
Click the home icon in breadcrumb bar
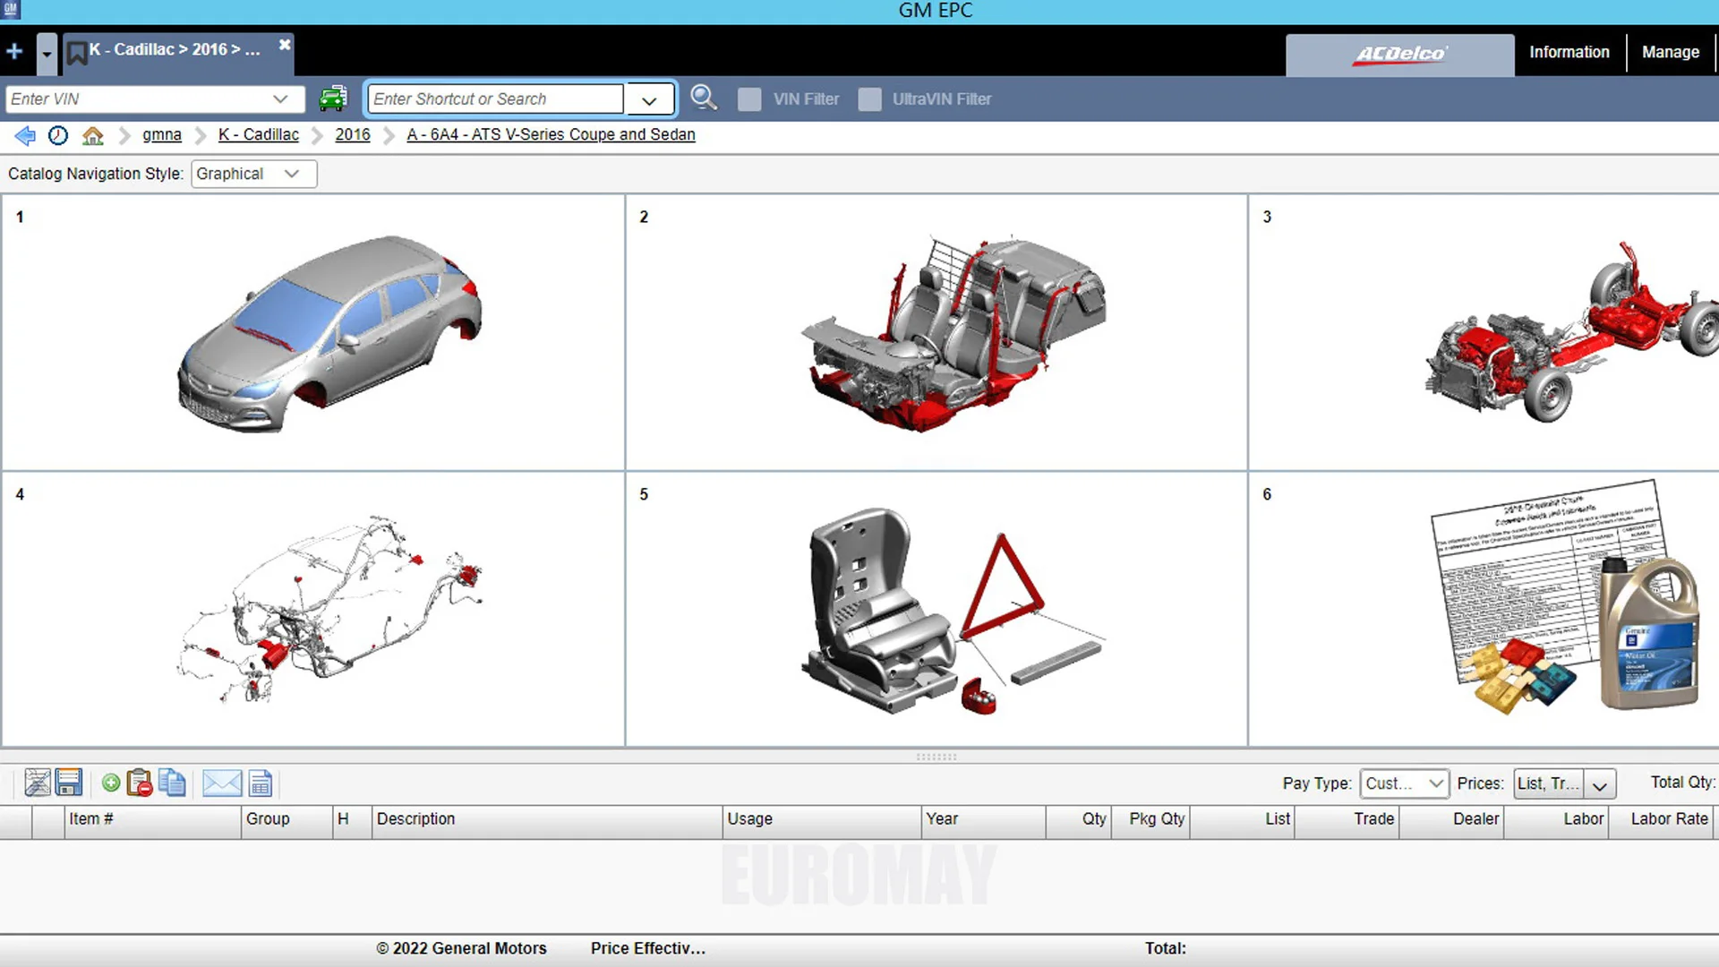92,135
